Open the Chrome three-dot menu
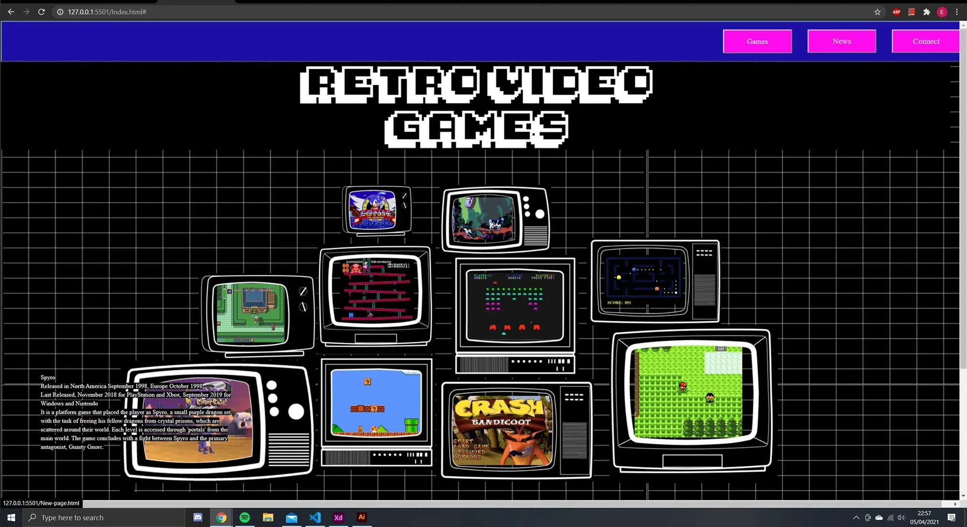This screenshot has height=527, width=967. pos(957,12)
